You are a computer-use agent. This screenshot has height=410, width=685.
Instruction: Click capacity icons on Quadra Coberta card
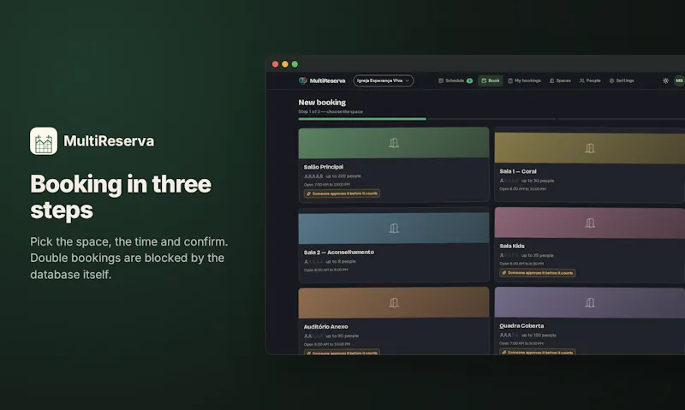click(509, 335)
